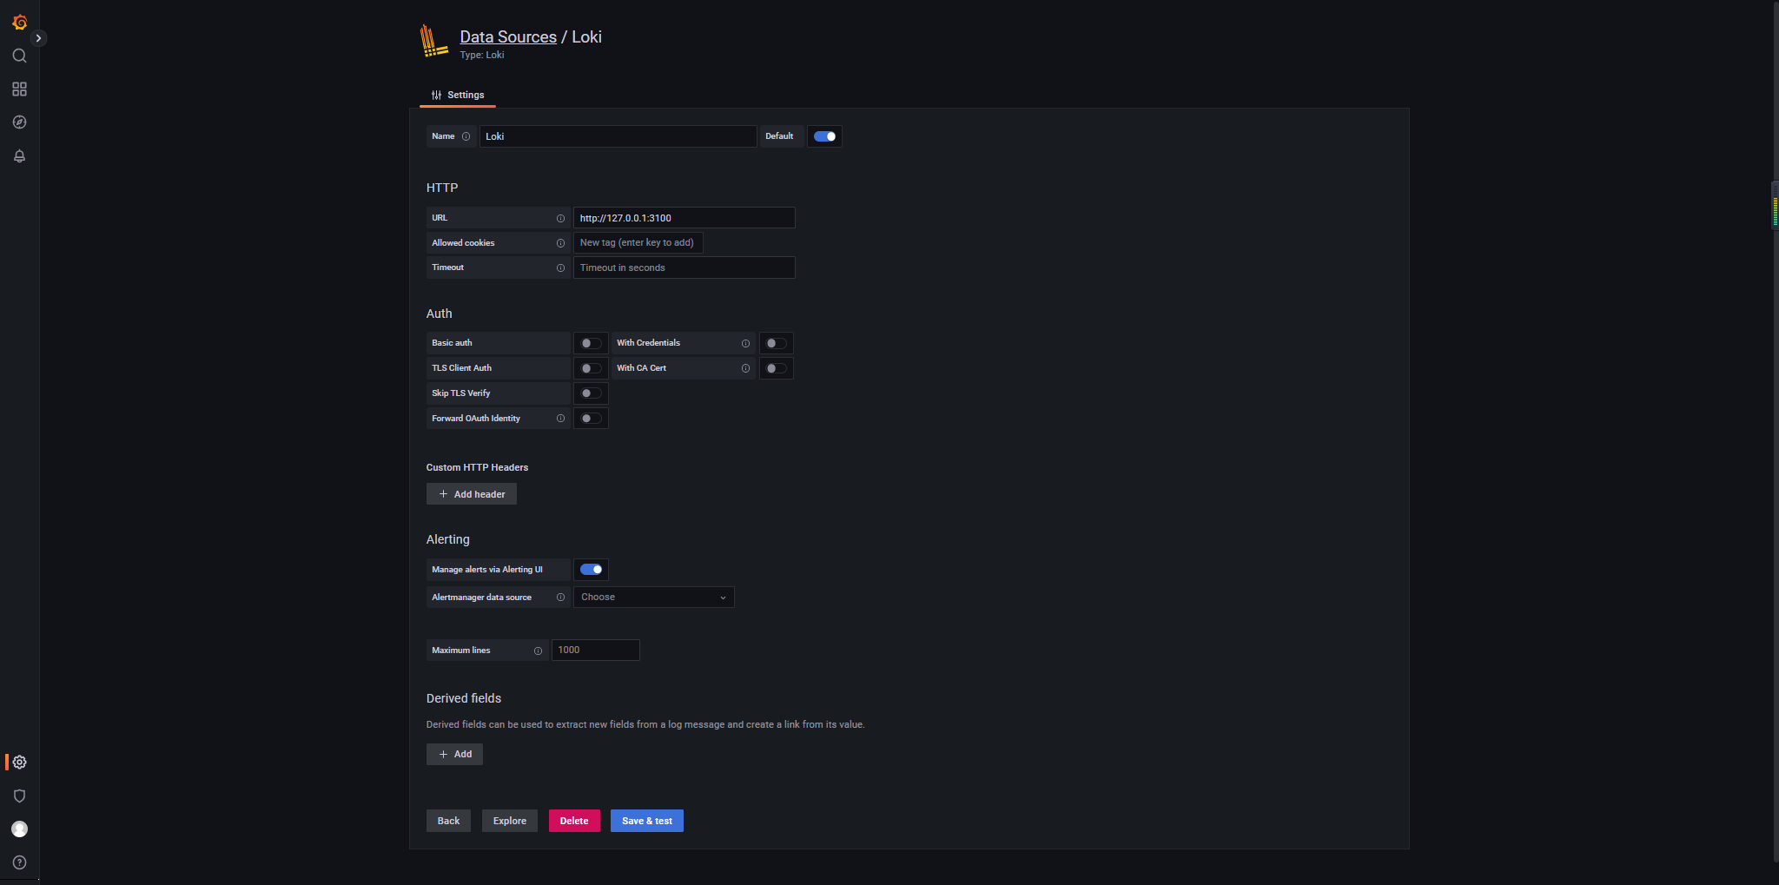Screen dimensions: 1779x885
Task: Open the Alertmanager data source Choose dropdown
Action: 654,598
